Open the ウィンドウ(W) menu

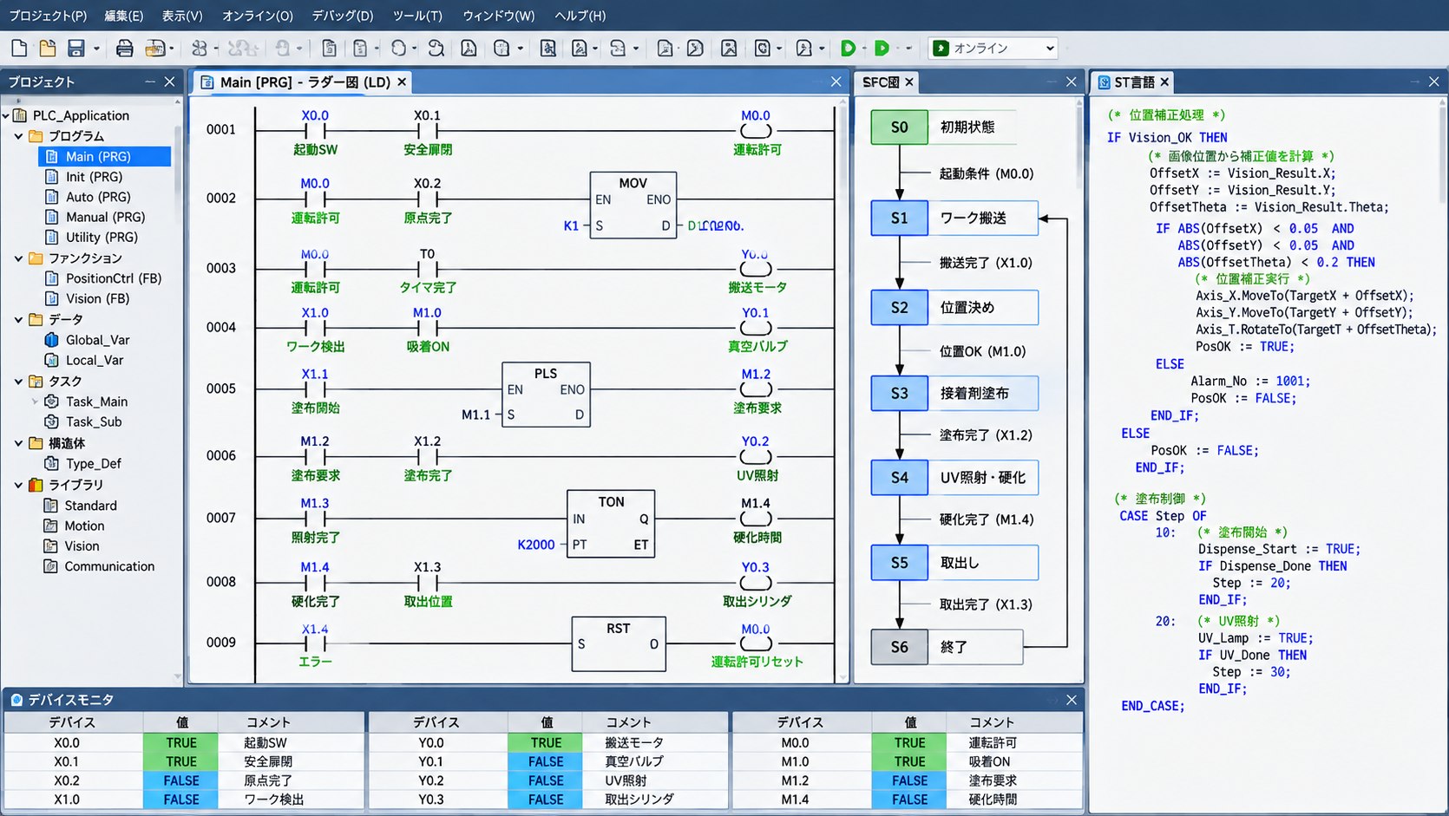tap(499, 16)
